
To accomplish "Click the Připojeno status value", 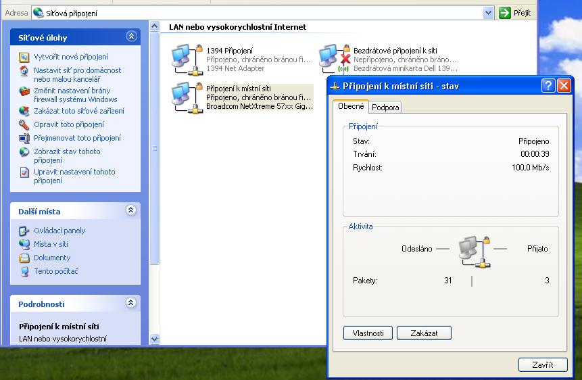I will 533,141.
